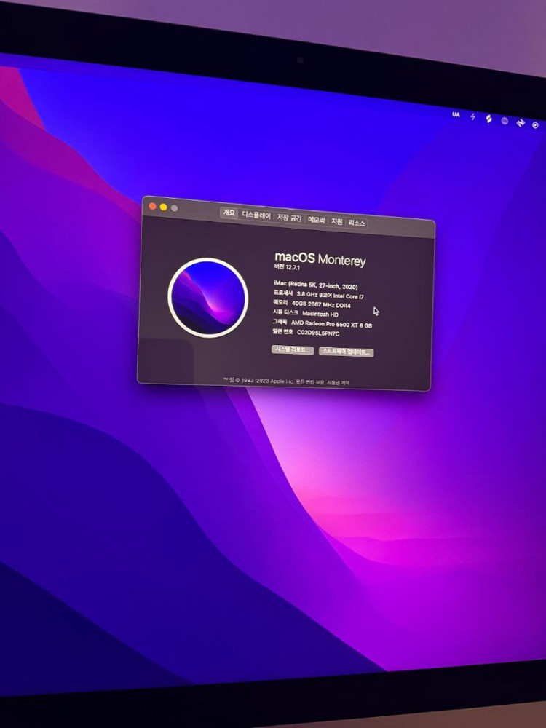Open the 지원 tab
This screenshot has width=546, height=728.
tap(336, 222)
